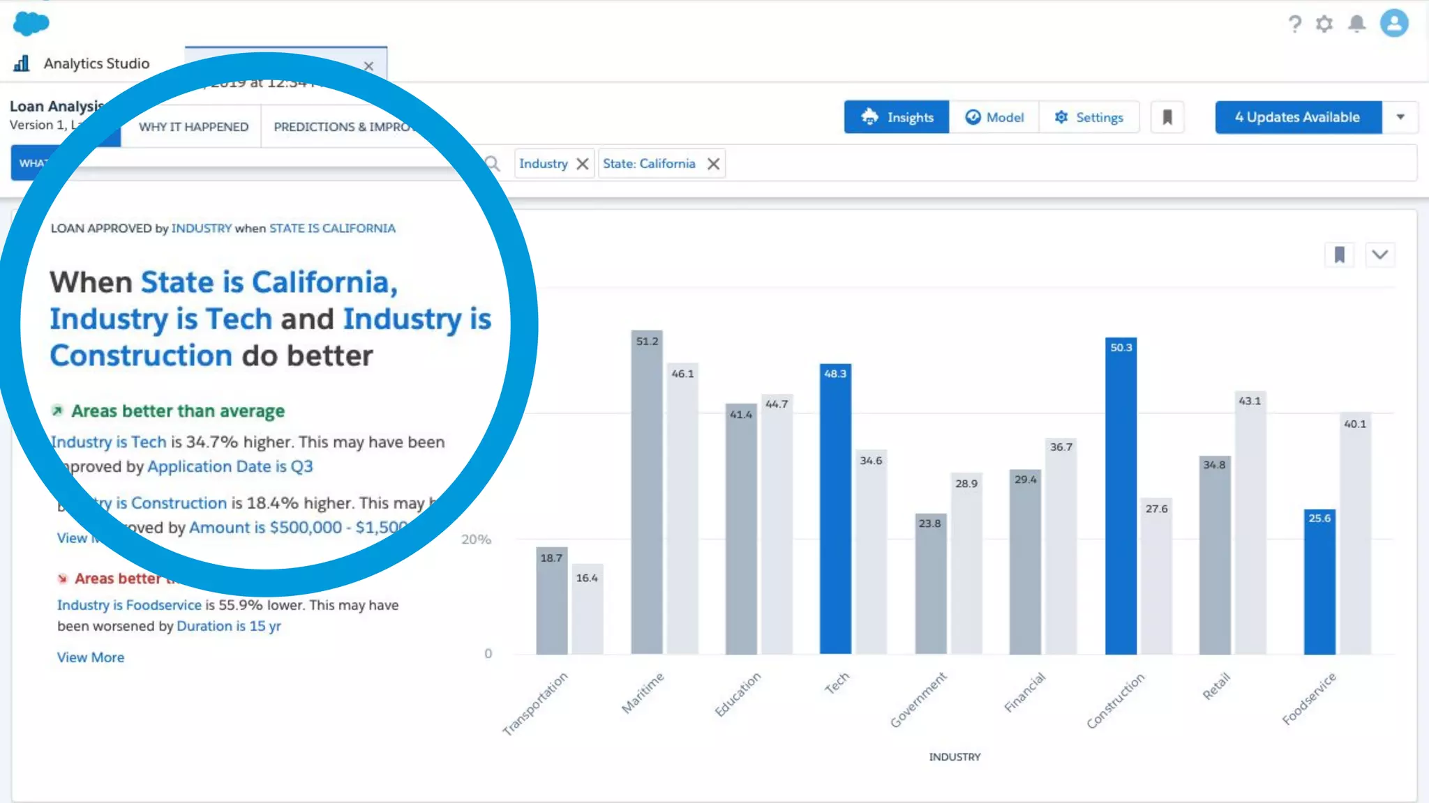Open the notifications bell
This screenshot has width=1429, height=803.
1356,24
